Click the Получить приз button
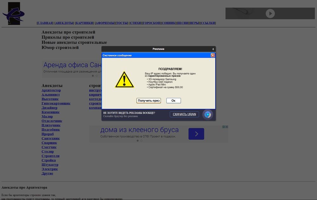The height and width of the screenshot is (200, 317). click(149, 100)
